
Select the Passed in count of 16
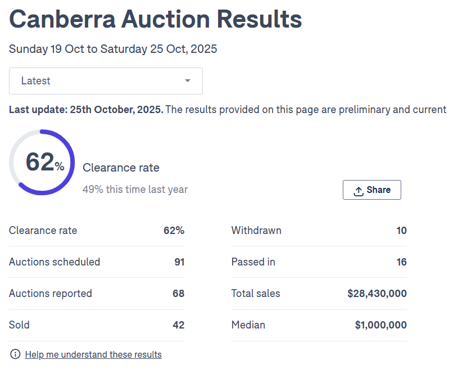pyautogui.click(x=401, y=262)
